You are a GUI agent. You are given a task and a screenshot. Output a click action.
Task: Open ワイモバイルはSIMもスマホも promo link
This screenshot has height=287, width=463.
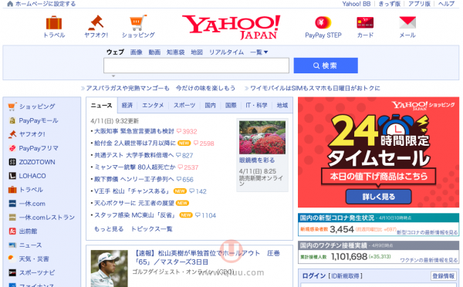pos(315,88)
